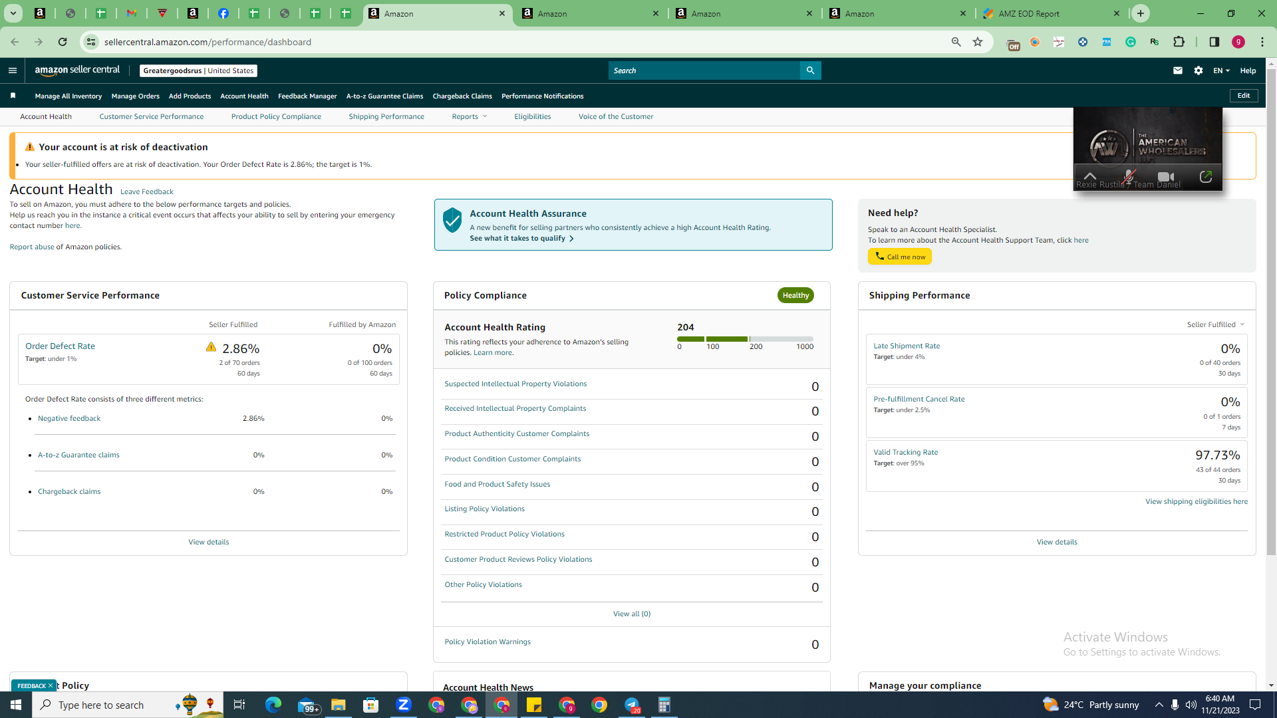Screen dimensions: 1277x718
Task: Click Manage All Inventory in the nav bar
Action: click(69, 96)
